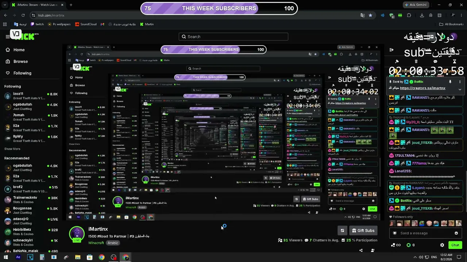Click the kick.com/imartinx address bar
467x262 pixels.
pos(197,15)
